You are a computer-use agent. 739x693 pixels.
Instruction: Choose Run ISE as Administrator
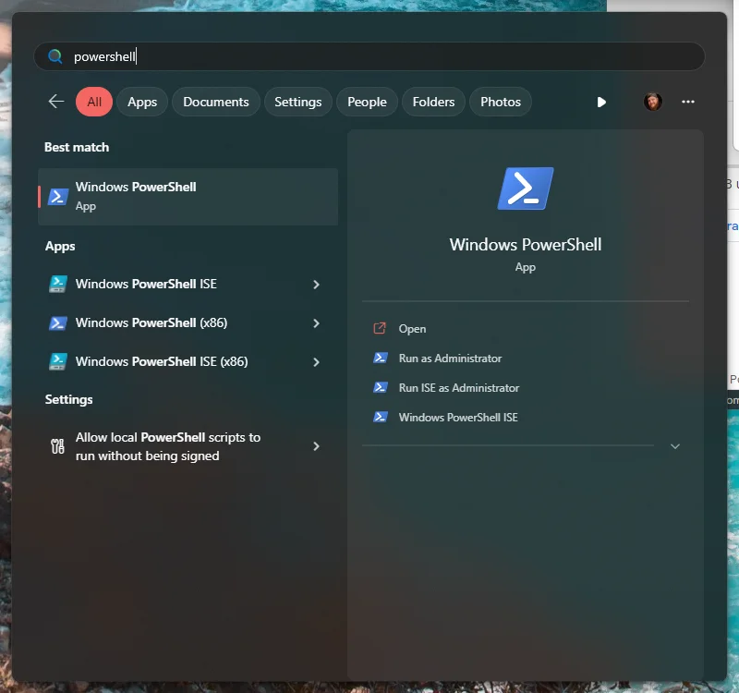459,387
